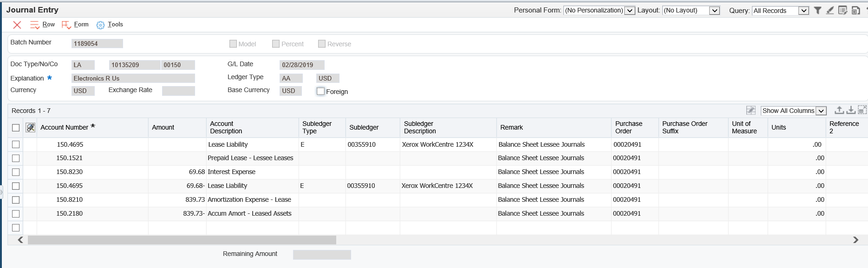Click the query filter funnel icon
The width and height of the screenshot is (868, 268).
click(x=818, y=10)
